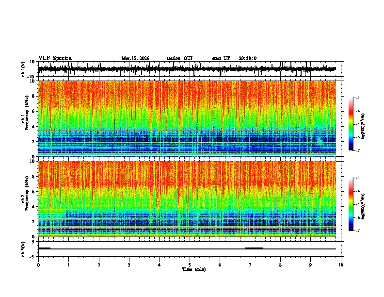Image resolution: width=384 pixels, height=297 pixels.
Task: Click the time axis tick label "0"
Action: click(x=38, y=265)
